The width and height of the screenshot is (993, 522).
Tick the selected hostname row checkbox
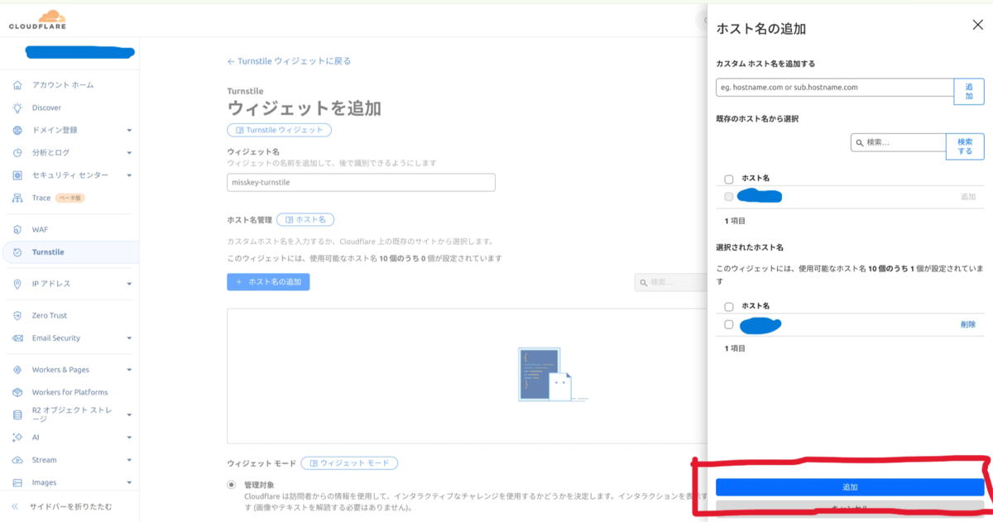coord(729,324)
